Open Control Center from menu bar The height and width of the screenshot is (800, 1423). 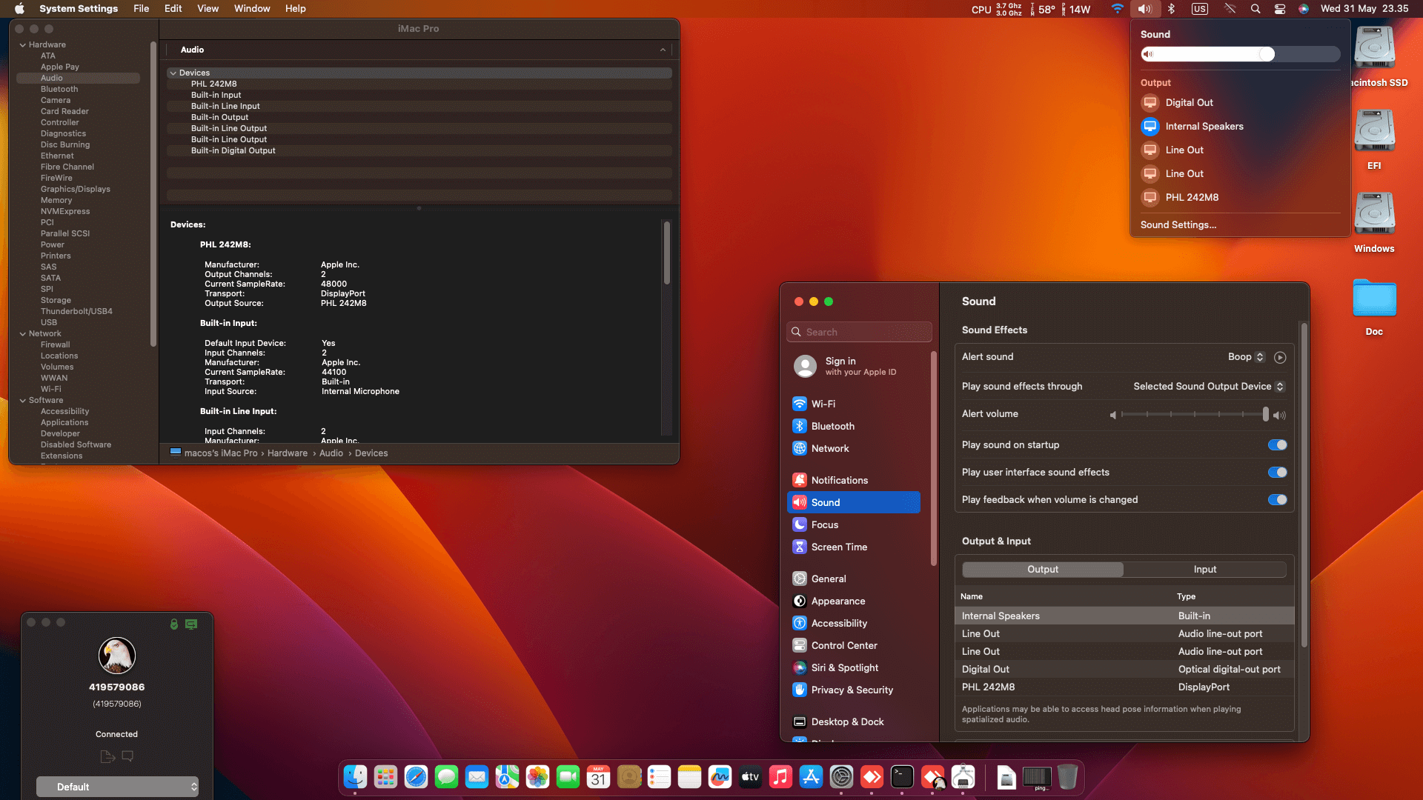1280,9
